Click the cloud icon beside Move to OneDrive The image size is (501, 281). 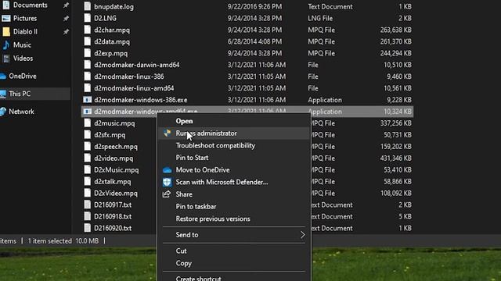(x=167, y=170)
